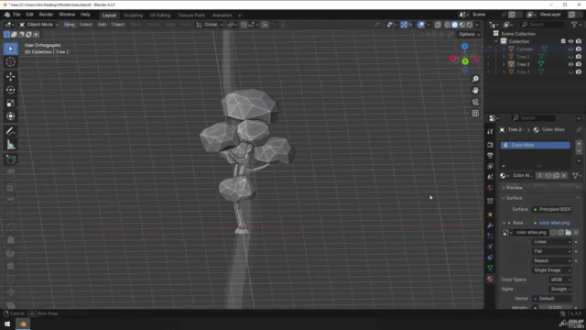Switch to the Sculpting workspace tab
The height and width of the screenshot is (330, 586).
[x=133, y=16]
